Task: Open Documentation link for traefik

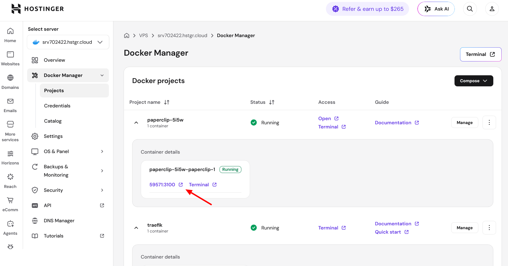Action: point(397,224)
